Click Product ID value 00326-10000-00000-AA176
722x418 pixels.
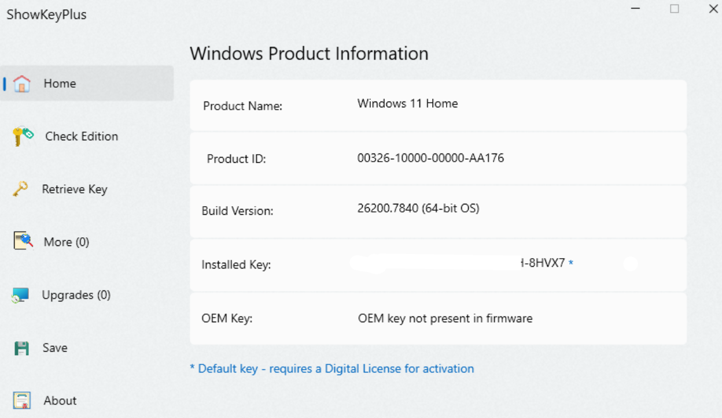tap(431, 158)
